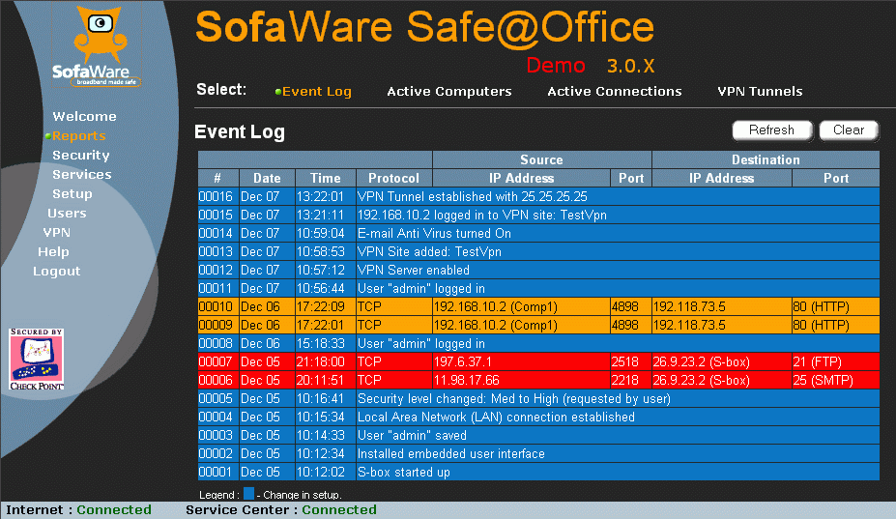Click the Secured by Check Point badge
Image resolution: width=896 pixels, height=519 pixels.
(37, 360)
